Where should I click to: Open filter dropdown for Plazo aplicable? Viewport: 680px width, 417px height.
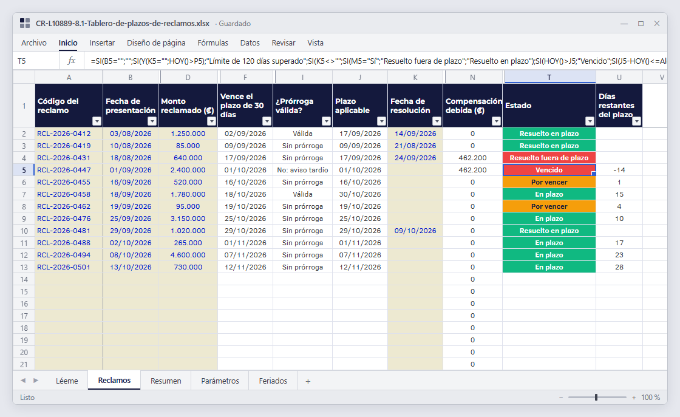coord(381,121)
